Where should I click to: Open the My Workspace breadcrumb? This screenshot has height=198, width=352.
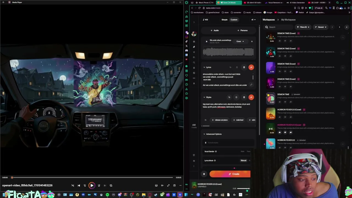(x=288, y=20)
